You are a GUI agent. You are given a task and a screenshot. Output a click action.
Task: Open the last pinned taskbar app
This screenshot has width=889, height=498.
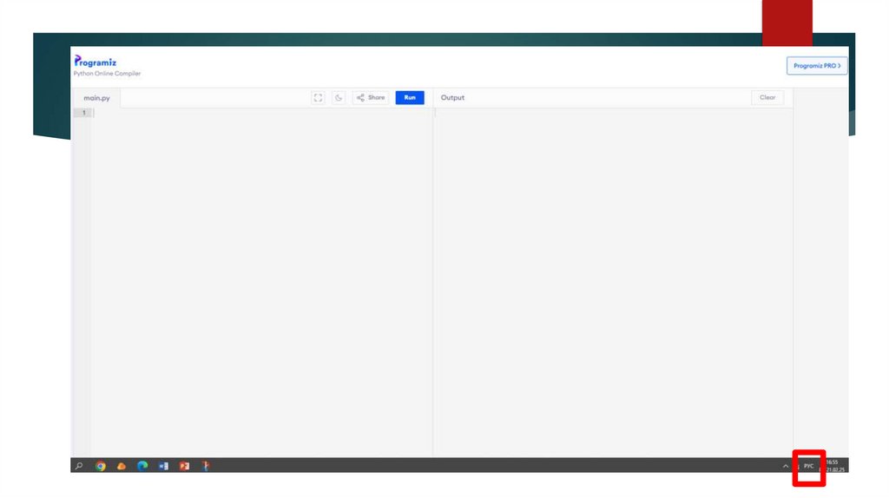tap(205, 466)
